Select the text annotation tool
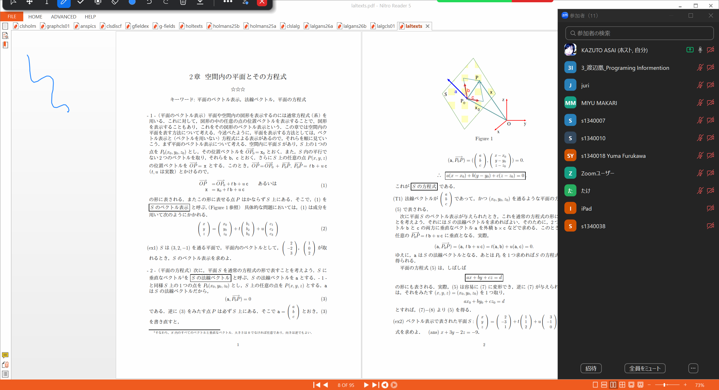719x390 pixels. pos(47,2)
